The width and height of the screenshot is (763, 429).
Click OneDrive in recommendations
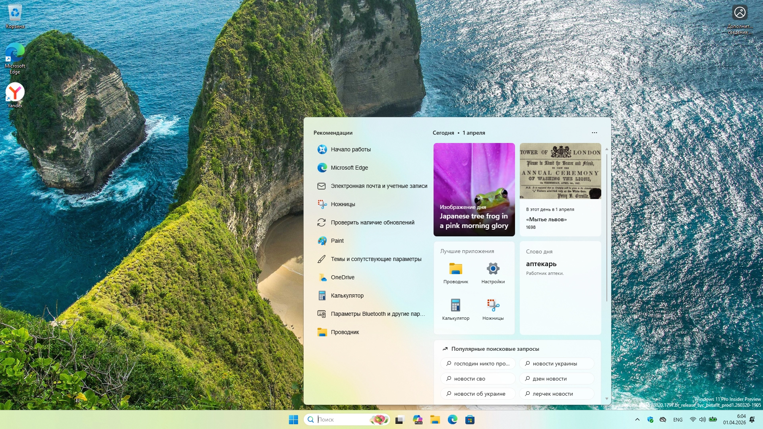pyautogui.click(x=342, y=277)
